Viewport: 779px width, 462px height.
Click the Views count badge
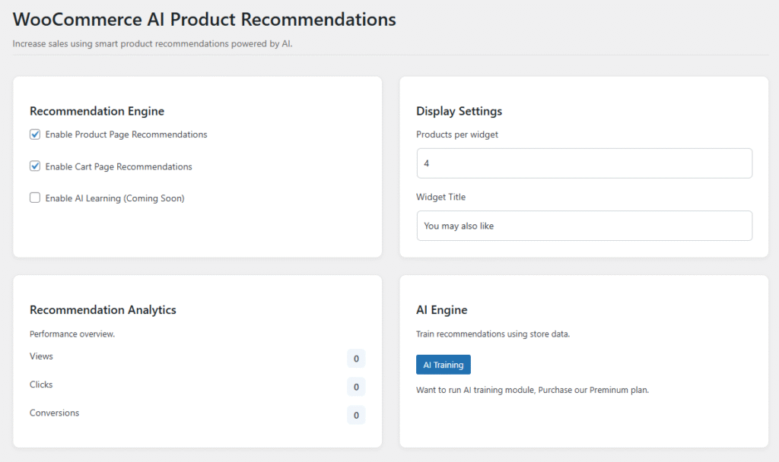356,359
